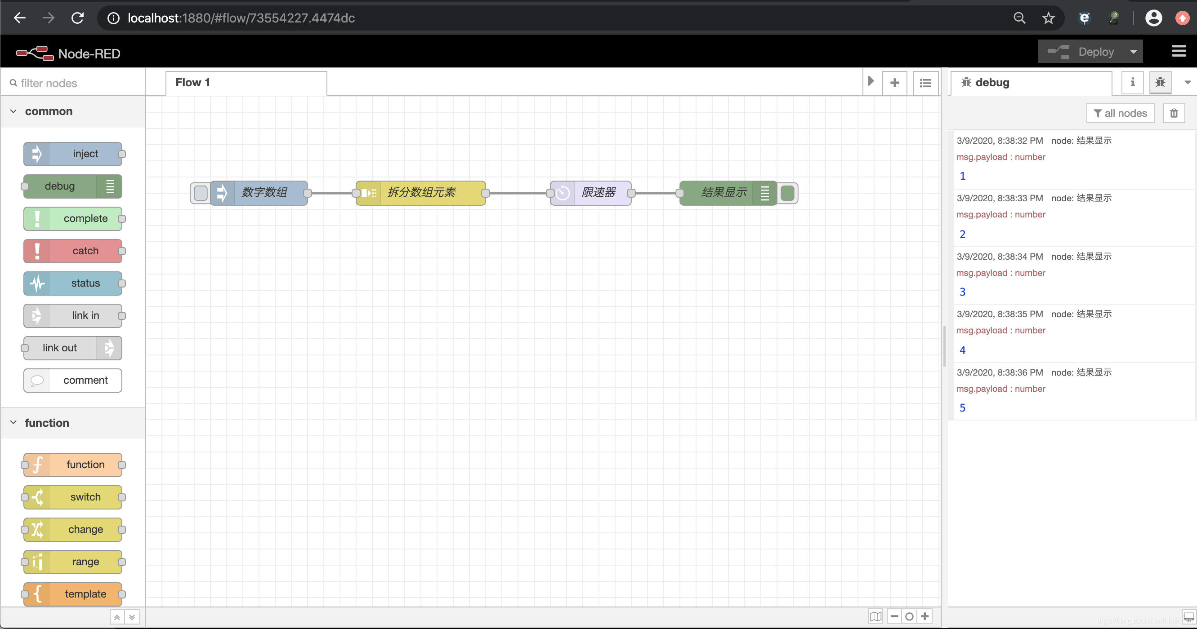Screen dimensions: 1197x629
Task: Toggle the 数字数组 inject node button
Action: (200, 192)
